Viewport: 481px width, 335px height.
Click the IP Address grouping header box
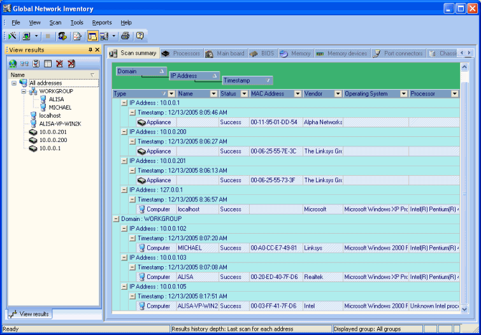(194, 76)
